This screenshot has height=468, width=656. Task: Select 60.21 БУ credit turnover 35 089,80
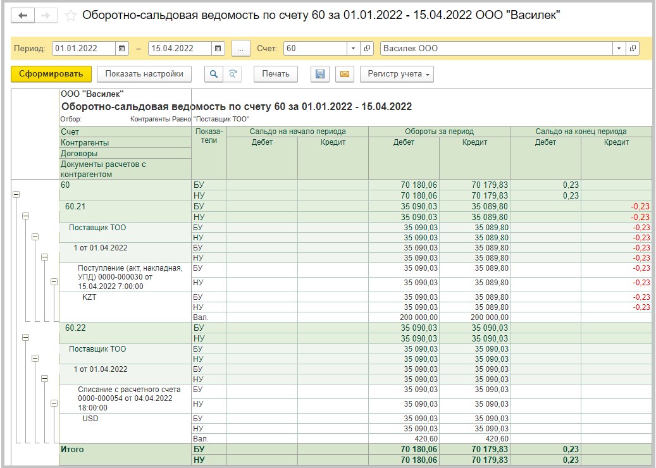(x=475, y=207)
